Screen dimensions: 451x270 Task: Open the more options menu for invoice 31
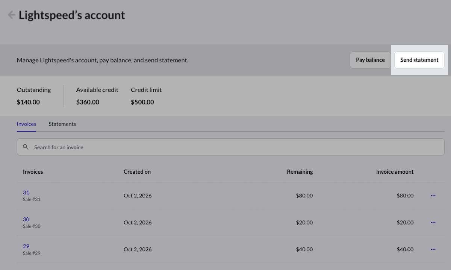pos(433,196)
